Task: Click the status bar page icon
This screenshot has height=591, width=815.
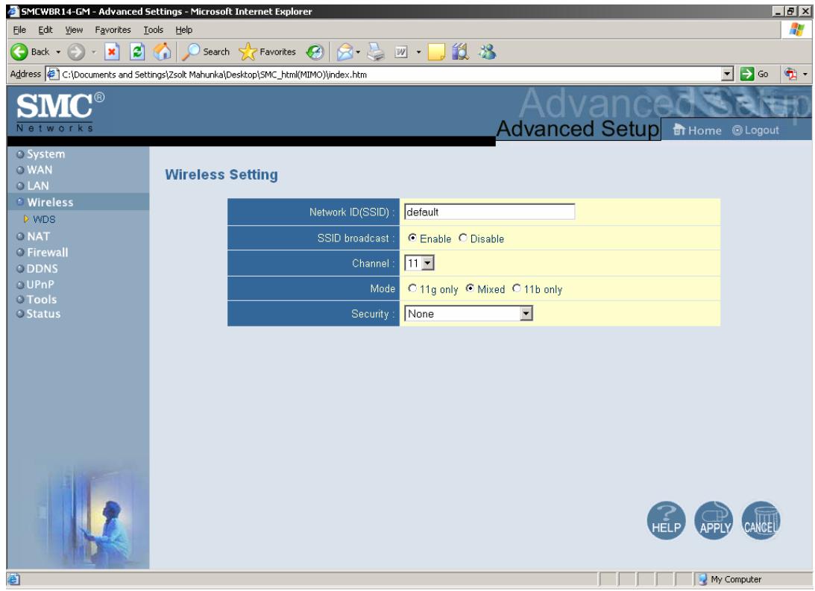Action: (13, 579)
